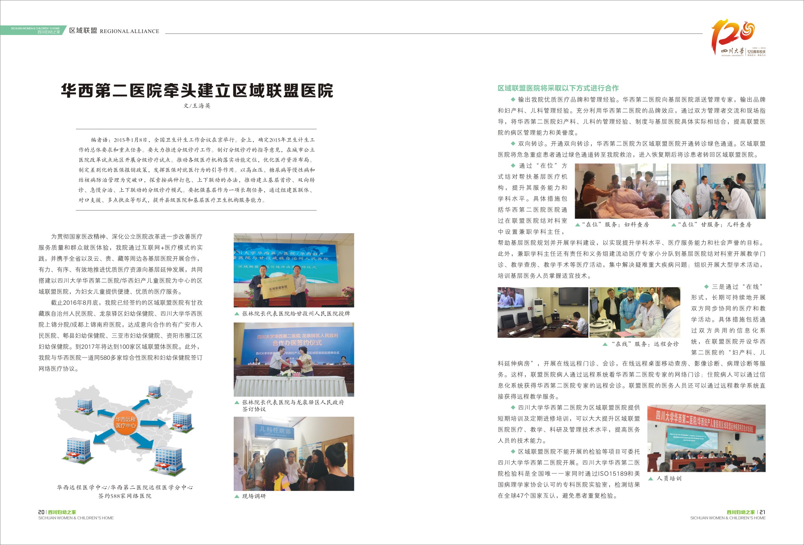Click the author byline 文/王海英
Screen dimensions: 804x545
(x=197, y=106)
